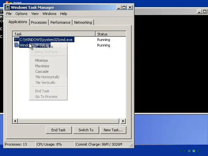Sort by the Status column header

[110, 34]
